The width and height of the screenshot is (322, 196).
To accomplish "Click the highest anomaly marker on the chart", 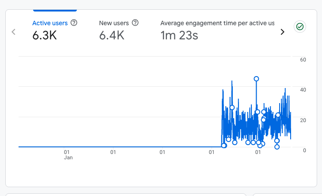I will click(256, 79).
